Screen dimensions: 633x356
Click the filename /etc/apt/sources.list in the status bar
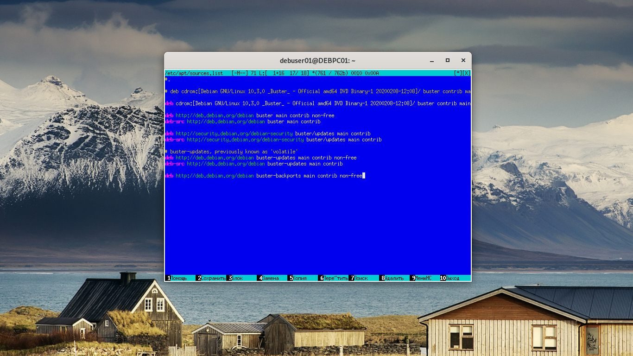click(x=194, y=73)
